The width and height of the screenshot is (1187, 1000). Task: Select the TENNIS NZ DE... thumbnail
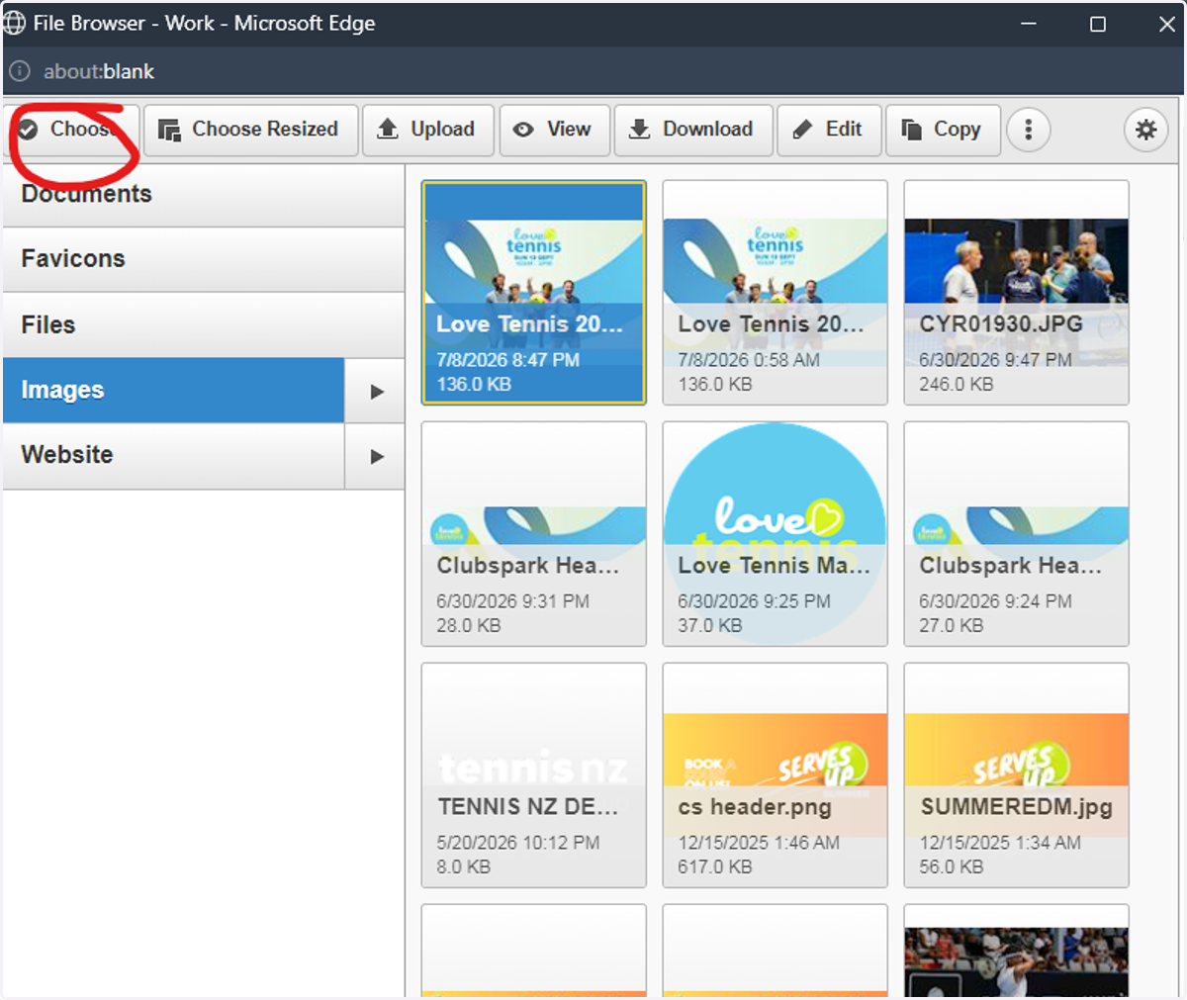(534, 775)
